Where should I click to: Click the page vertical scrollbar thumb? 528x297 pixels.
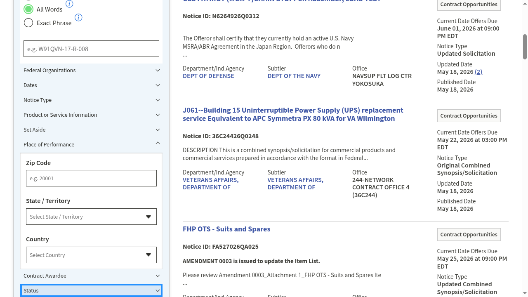point(525,46)
